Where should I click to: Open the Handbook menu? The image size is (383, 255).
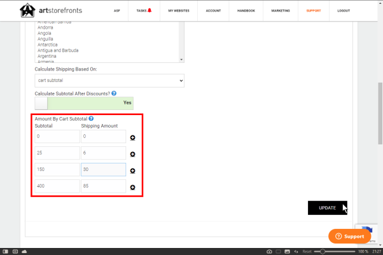click(x=246, y=11)
